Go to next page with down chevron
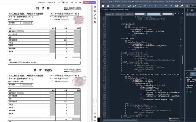Screen dimensions: 196x122 [95, 110]
